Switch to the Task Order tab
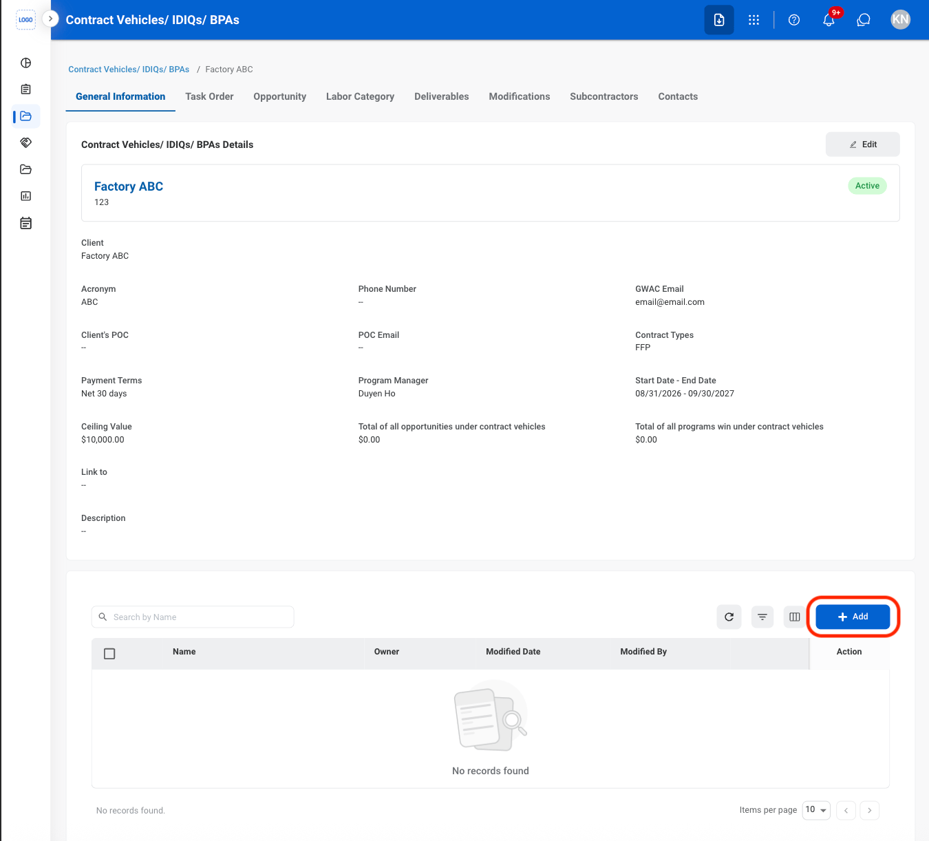 pos(209,96)
